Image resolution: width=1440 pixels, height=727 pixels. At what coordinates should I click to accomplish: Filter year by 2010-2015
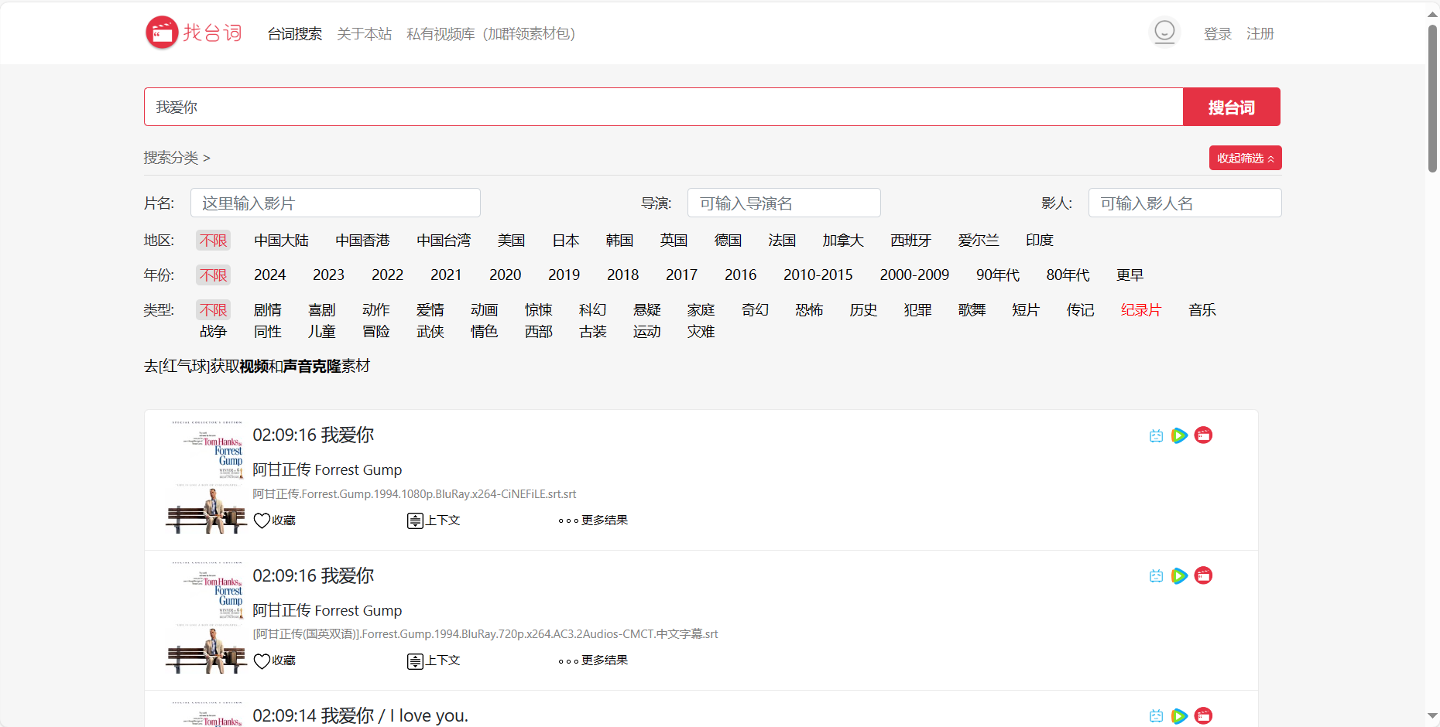pyautogui.click(x=818, y=275)
